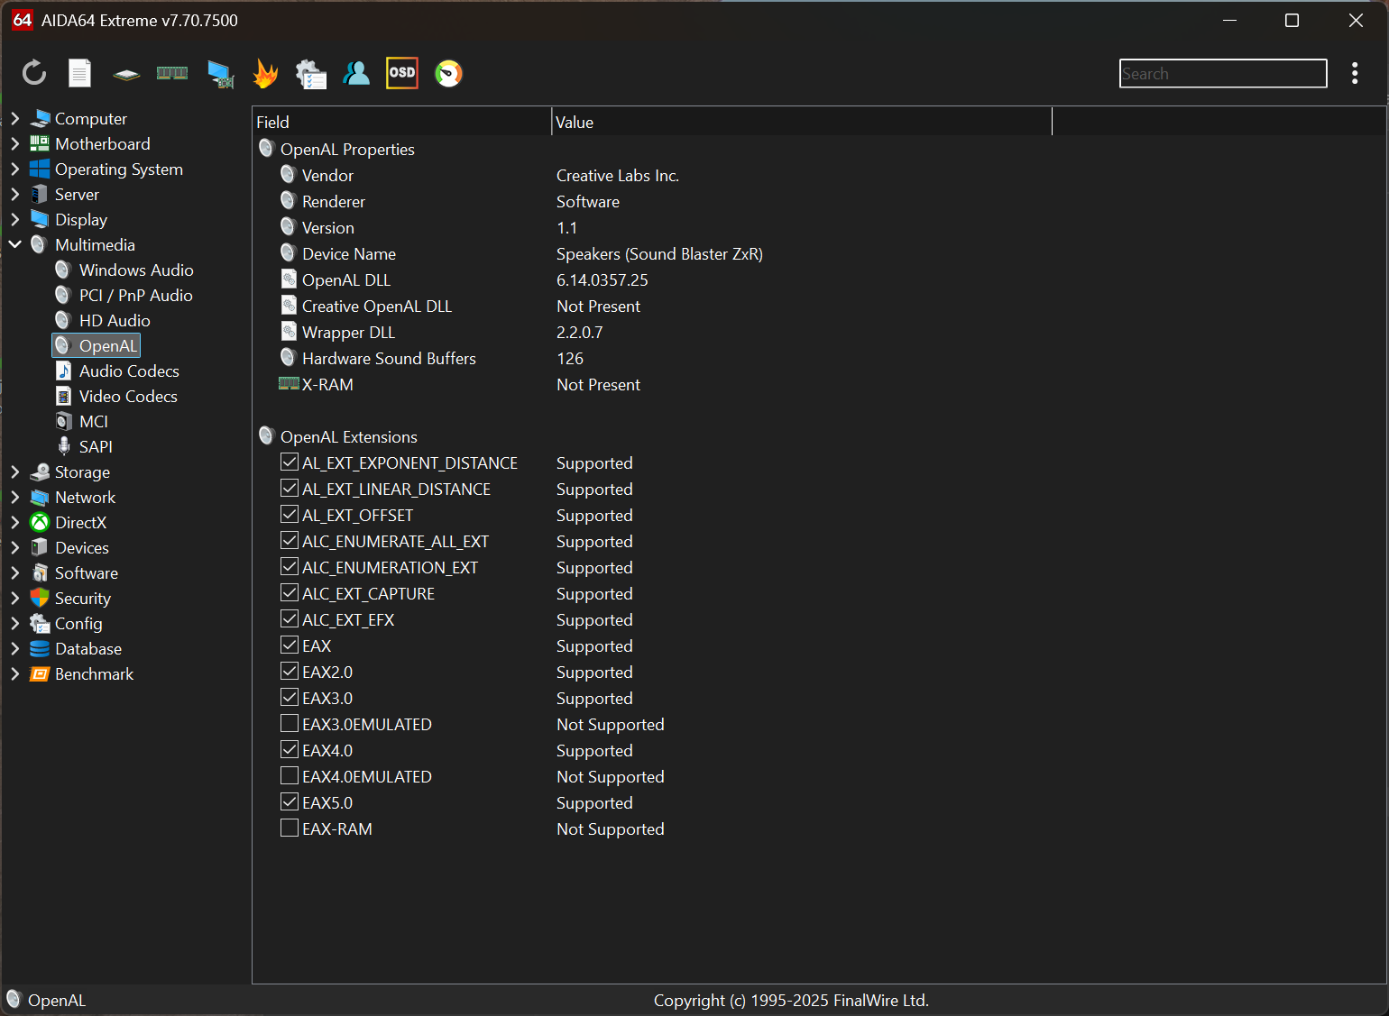Toggle the ALC_EXT_CAPTURE checkbox

coord(290,593)
